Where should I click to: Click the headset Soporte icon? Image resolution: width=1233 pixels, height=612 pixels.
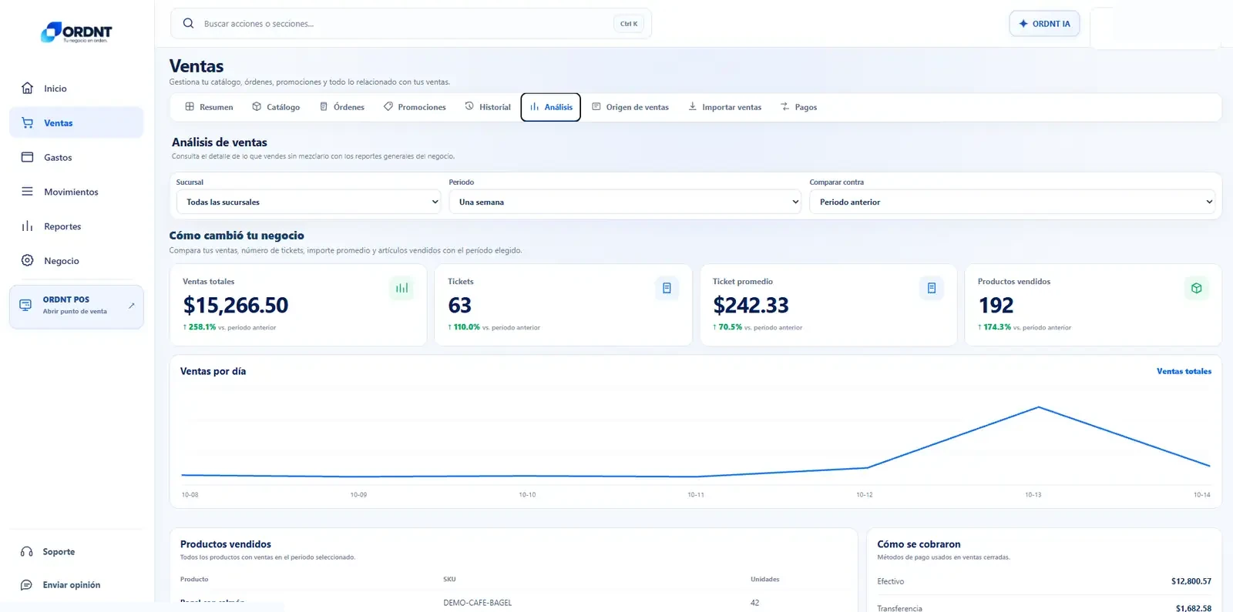pos(26,552)
